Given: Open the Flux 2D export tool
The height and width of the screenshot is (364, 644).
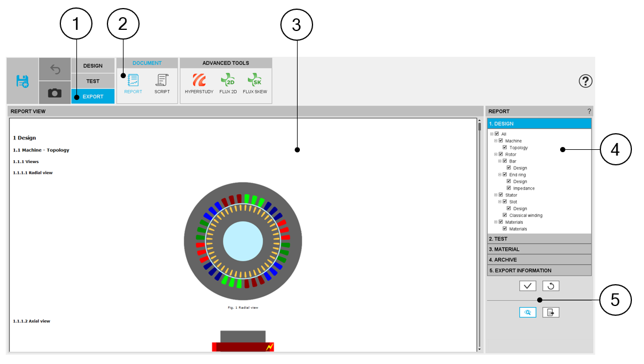Looking at the screenshot, I should point(228,84).
